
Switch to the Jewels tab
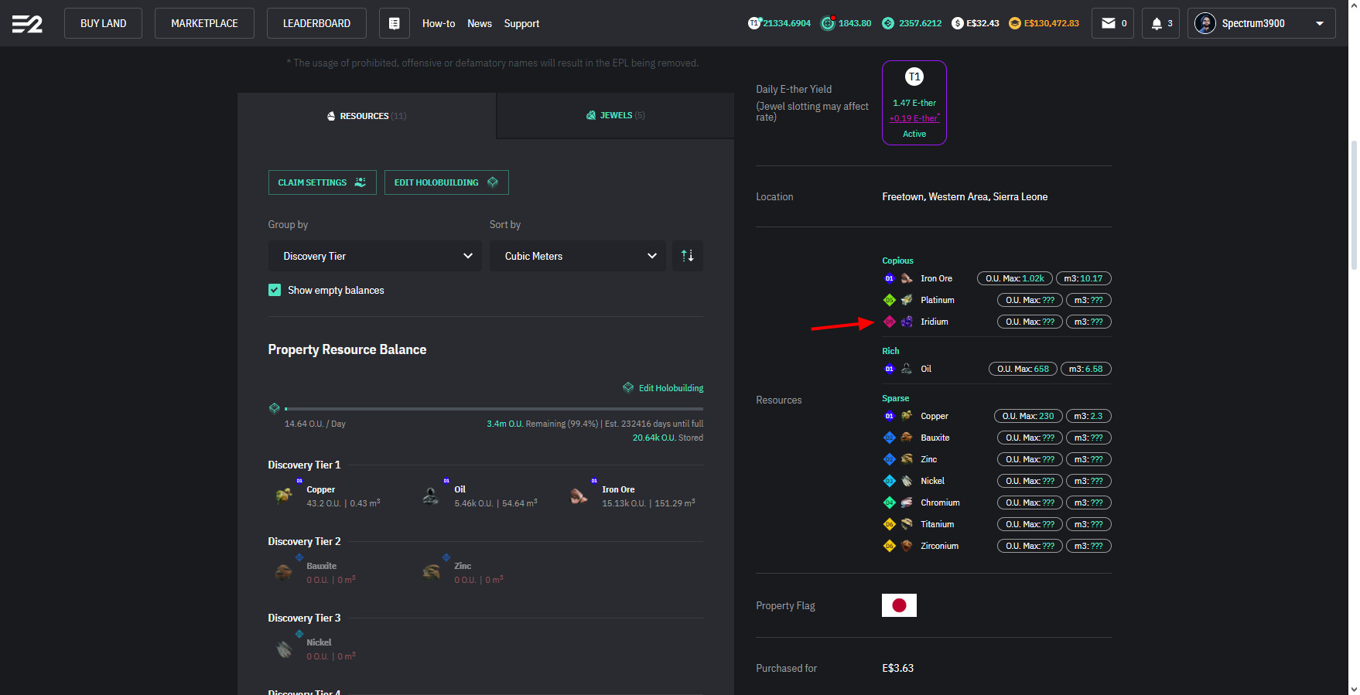[x=615, y=115]
